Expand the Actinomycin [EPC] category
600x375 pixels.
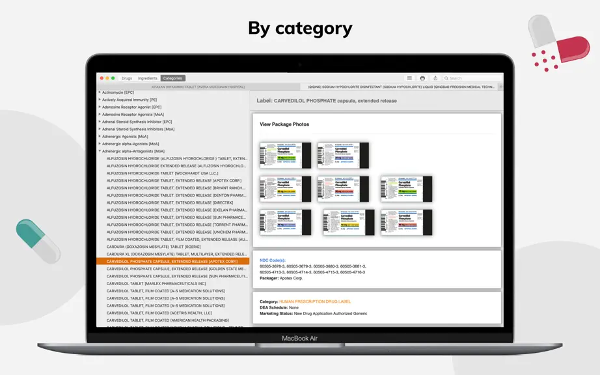(100, 92)
